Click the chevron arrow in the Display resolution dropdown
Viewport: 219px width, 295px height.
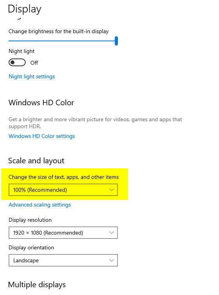click(x=112, y=233)
